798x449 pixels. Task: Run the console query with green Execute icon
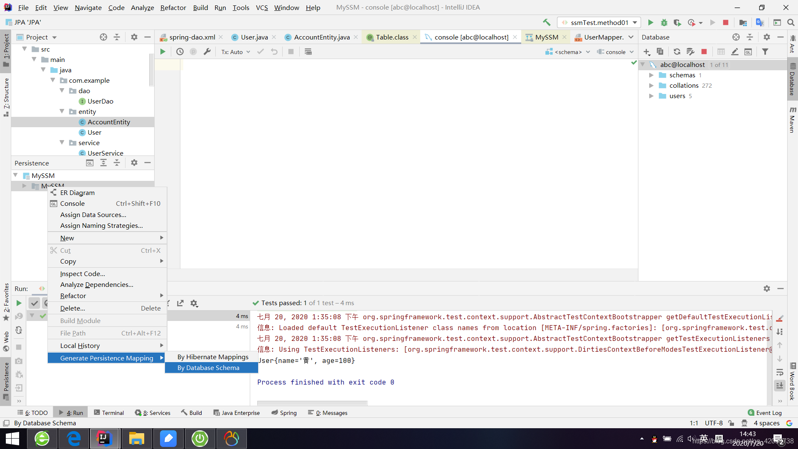163,52
